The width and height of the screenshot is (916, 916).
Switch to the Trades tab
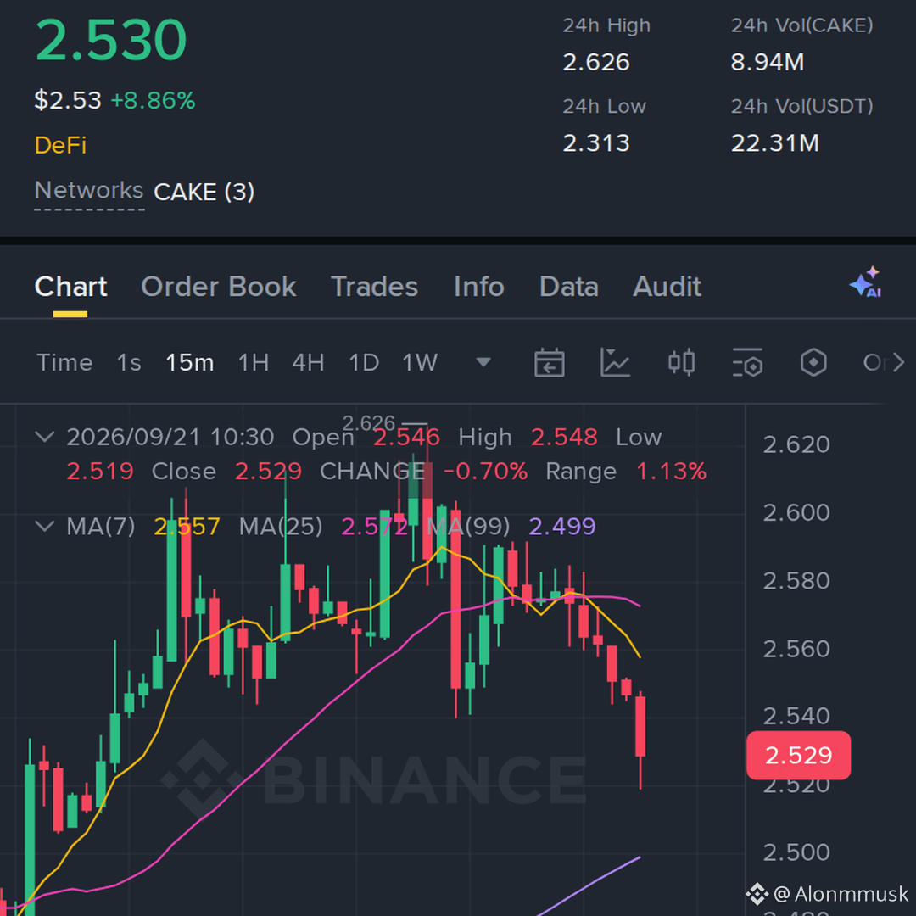[375, 287]
